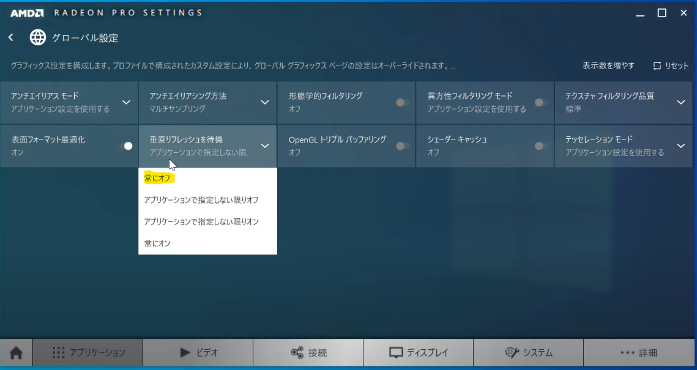Enable OpenGL トリプル バッファリング switch
This screenshot has height=370, width=697.
point(403,146)
